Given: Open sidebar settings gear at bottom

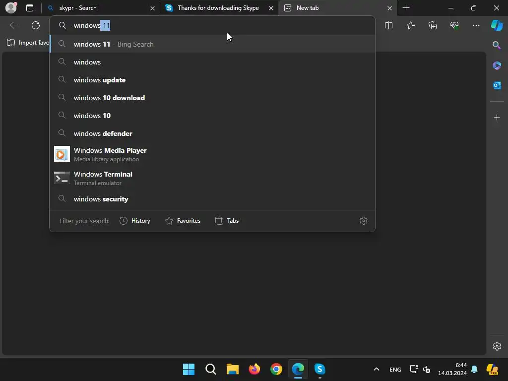Looking at the screenshot, I should coord(497,346).
